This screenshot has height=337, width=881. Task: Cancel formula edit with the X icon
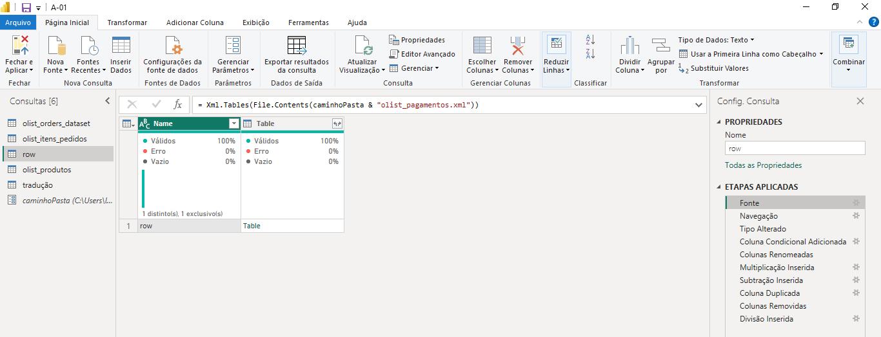[x=132, y=105]
